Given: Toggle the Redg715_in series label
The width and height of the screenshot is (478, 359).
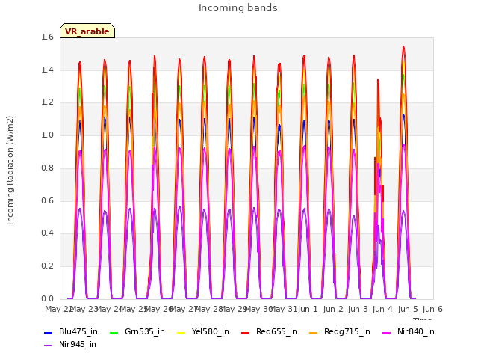Looking at the screenshot, I should click(x=347, y=332).
